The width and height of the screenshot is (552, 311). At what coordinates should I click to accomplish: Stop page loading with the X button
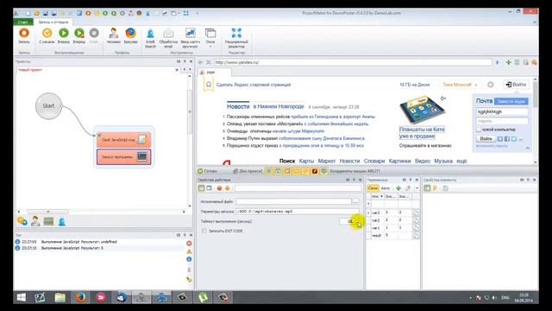coord(209,62)
